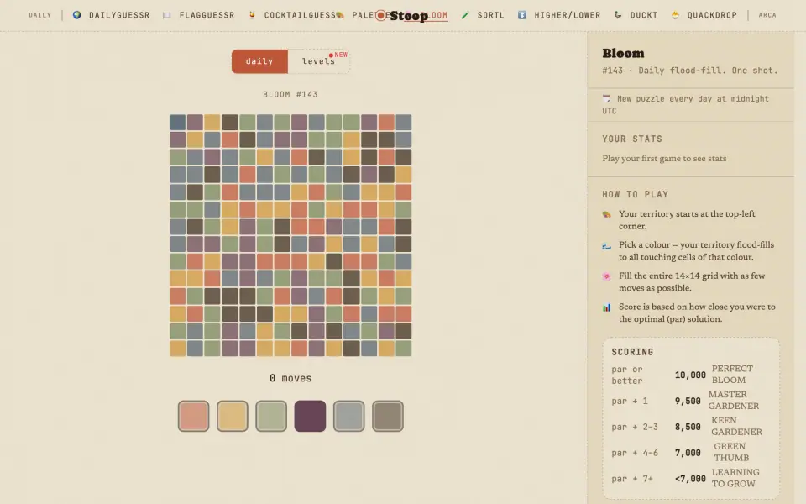
Task: Click the par + 2-3 row label
Action: pos(635,427)
